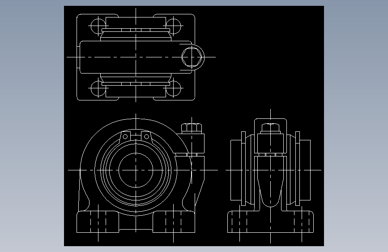388x252 pixels.
Task: Select the central shaft bore circle in front view
Action: (136, 170)
